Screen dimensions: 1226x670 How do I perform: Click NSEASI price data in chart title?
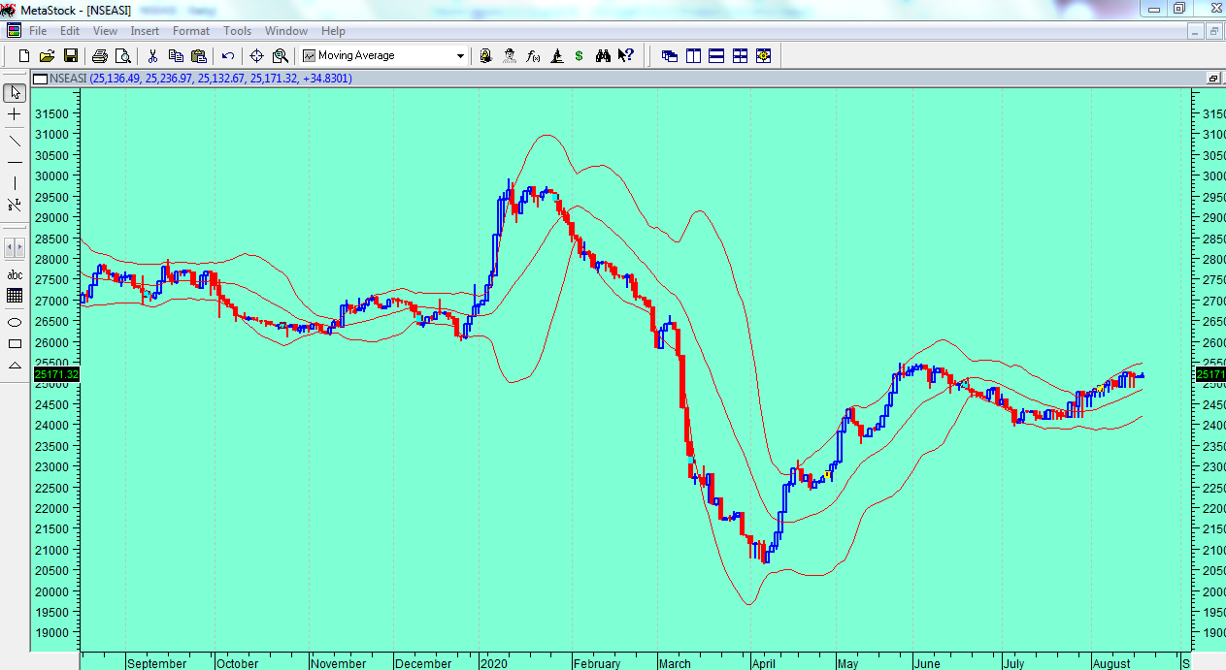point(220,79)
